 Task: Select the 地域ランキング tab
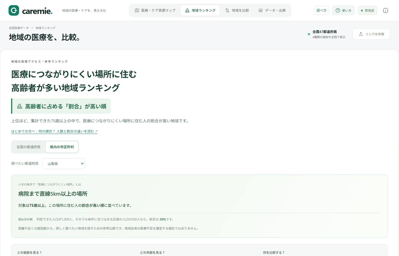[200, 11]
